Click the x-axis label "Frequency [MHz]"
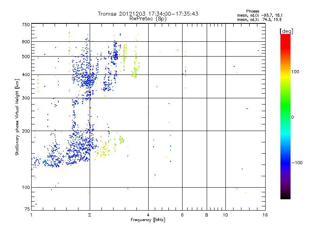The width and height of the screenshot is (312, 234). [148, 220]
